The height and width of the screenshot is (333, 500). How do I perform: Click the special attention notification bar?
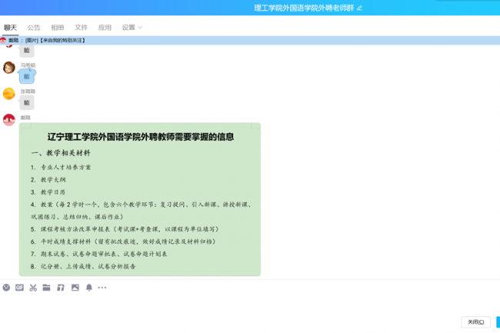[250, 40]
